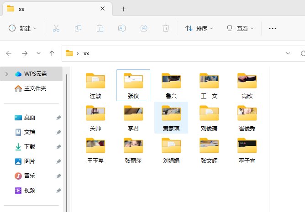
Task: Open recent locations dropdown chevron
Action: point(38,53)
